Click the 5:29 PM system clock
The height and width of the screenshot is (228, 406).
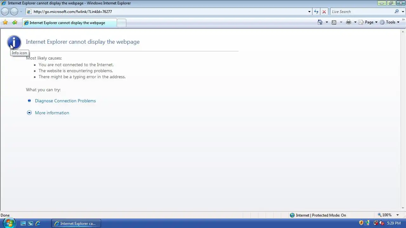(394, 223)
